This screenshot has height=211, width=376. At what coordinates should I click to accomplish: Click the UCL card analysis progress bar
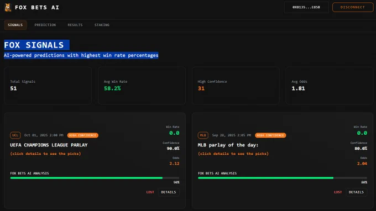(x=95, y=178)
